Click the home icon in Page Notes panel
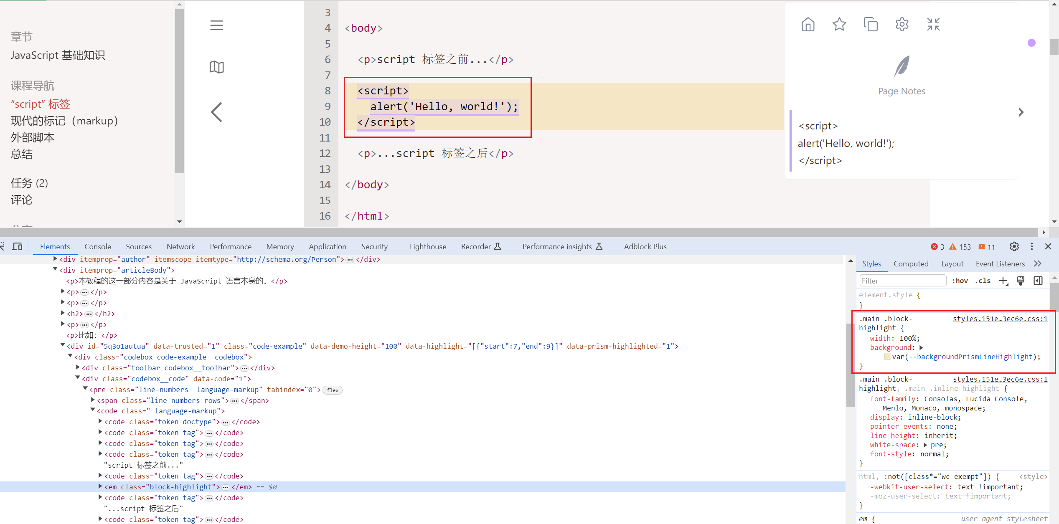 click(808, 25)
